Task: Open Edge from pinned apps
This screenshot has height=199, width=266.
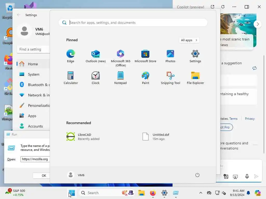Action: click(x=71, y=56)
